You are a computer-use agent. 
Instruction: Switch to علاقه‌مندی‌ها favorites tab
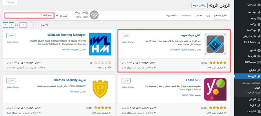click(172, 15)
